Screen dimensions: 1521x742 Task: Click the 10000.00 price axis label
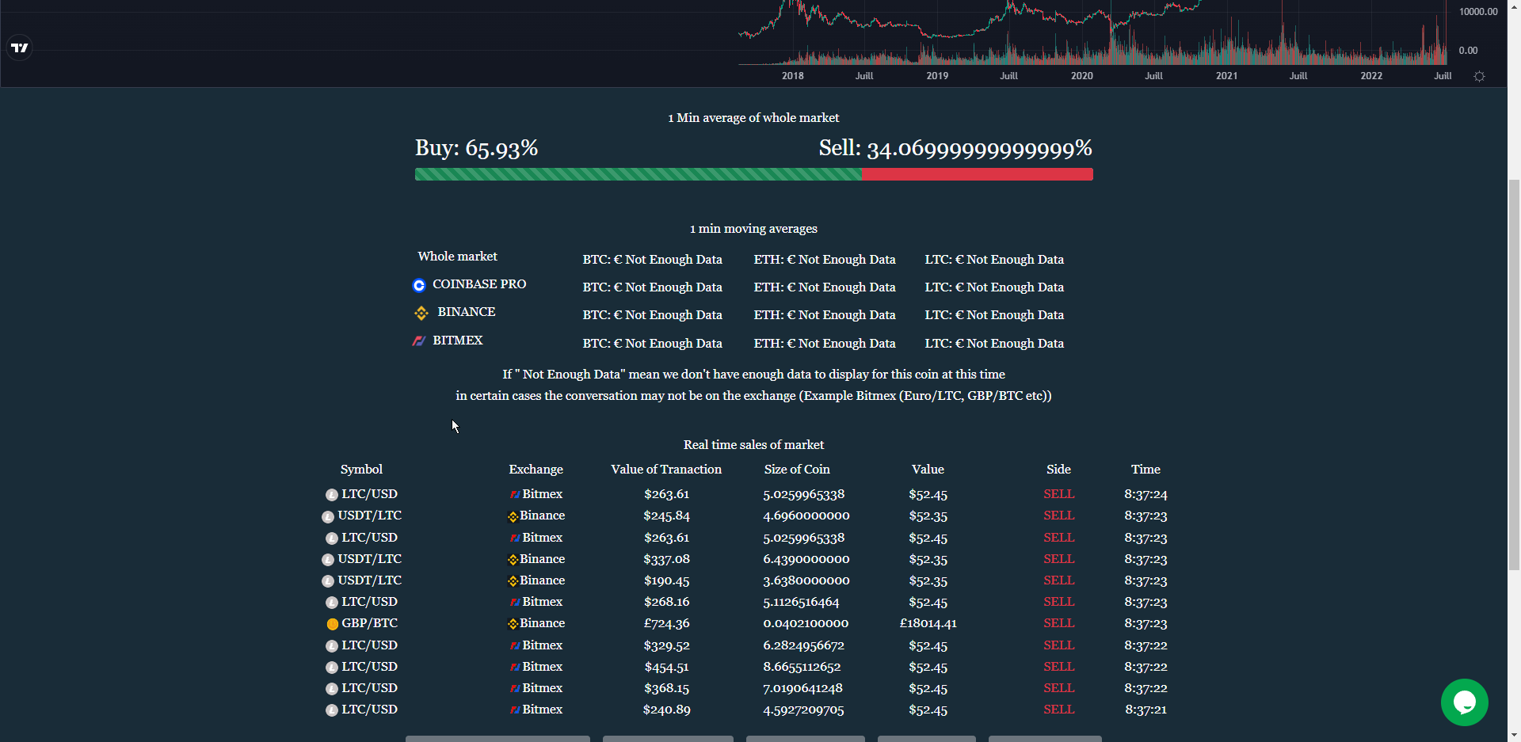point(1478,12)
